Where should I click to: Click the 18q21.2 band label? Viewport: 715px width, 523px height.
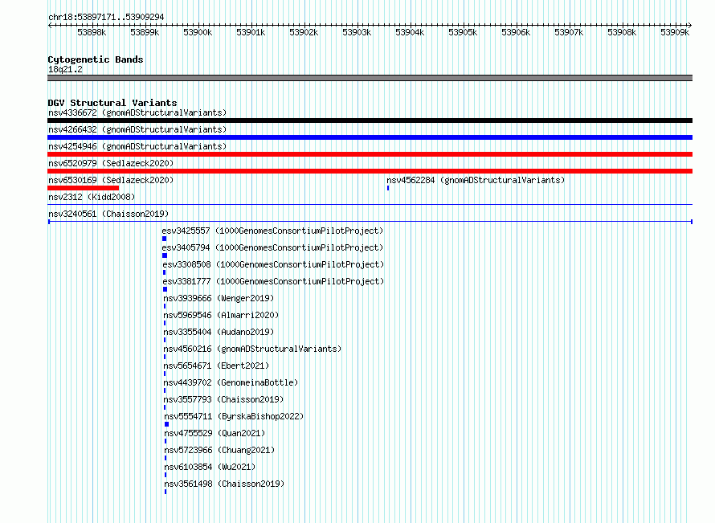click(x=66, y=69)
